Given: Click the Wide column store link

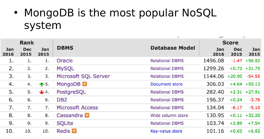Looking at the screenshot, I should (169, 115).
